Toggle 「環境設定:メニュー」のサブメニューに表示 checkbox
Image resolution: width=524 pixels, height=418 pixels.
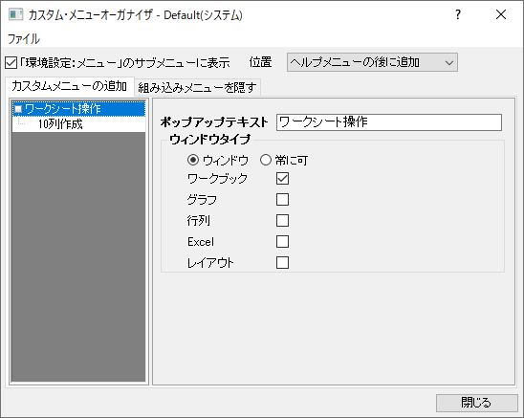click(11, 62)
